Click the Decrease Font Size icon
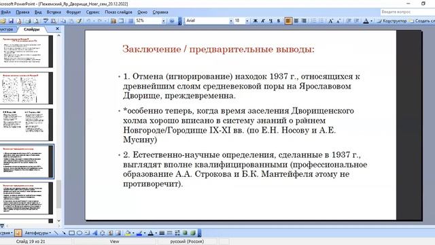This screenshot has width=435, height=245. (x=338, y=21)
